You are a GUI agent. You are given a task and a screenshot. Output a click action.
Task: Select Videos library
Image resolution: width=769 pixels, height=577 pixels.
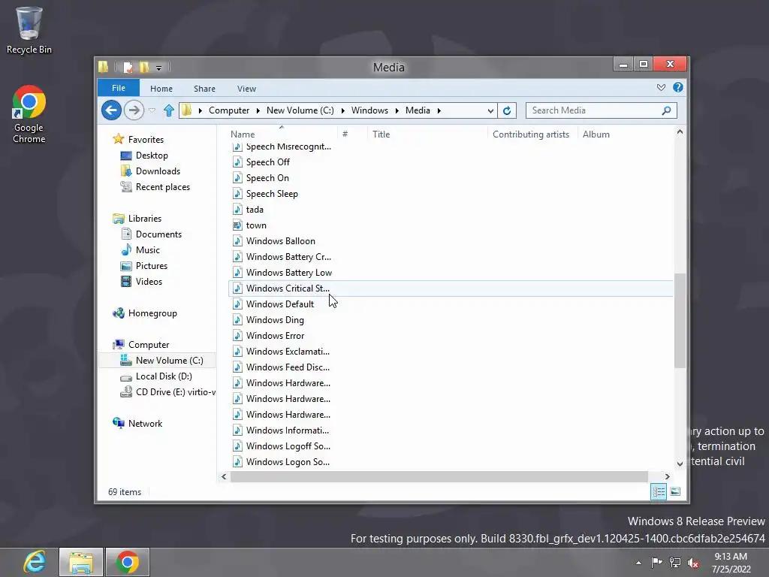[141, 282]
